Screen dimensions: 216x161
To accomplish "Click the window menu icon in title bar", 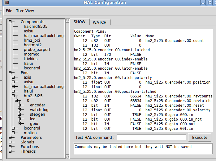I will point(7,2).
